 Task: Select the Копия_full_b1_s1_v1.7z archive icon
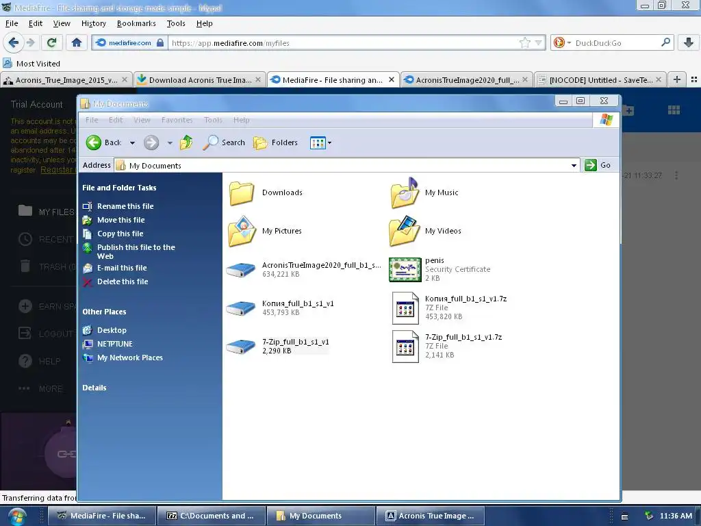point(405,308)
